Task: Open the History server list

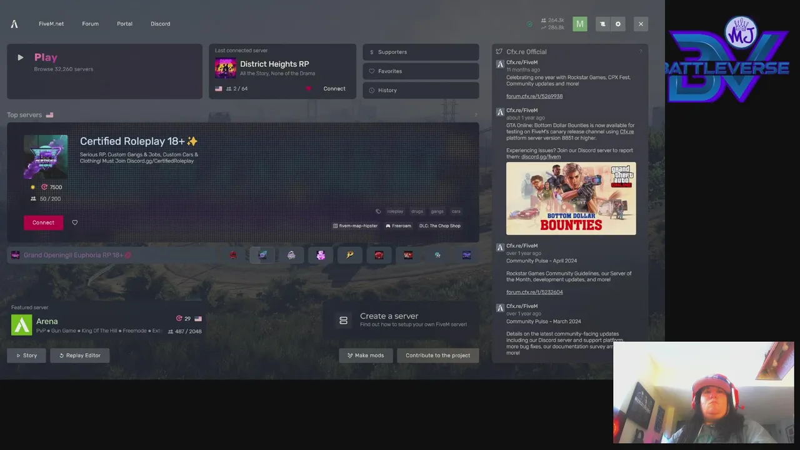Action: (421, 90)
